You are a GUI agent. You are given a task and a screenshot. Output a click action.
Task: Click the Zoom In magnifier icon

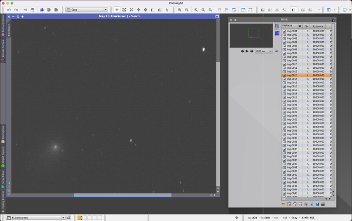(x=180, y=10)
